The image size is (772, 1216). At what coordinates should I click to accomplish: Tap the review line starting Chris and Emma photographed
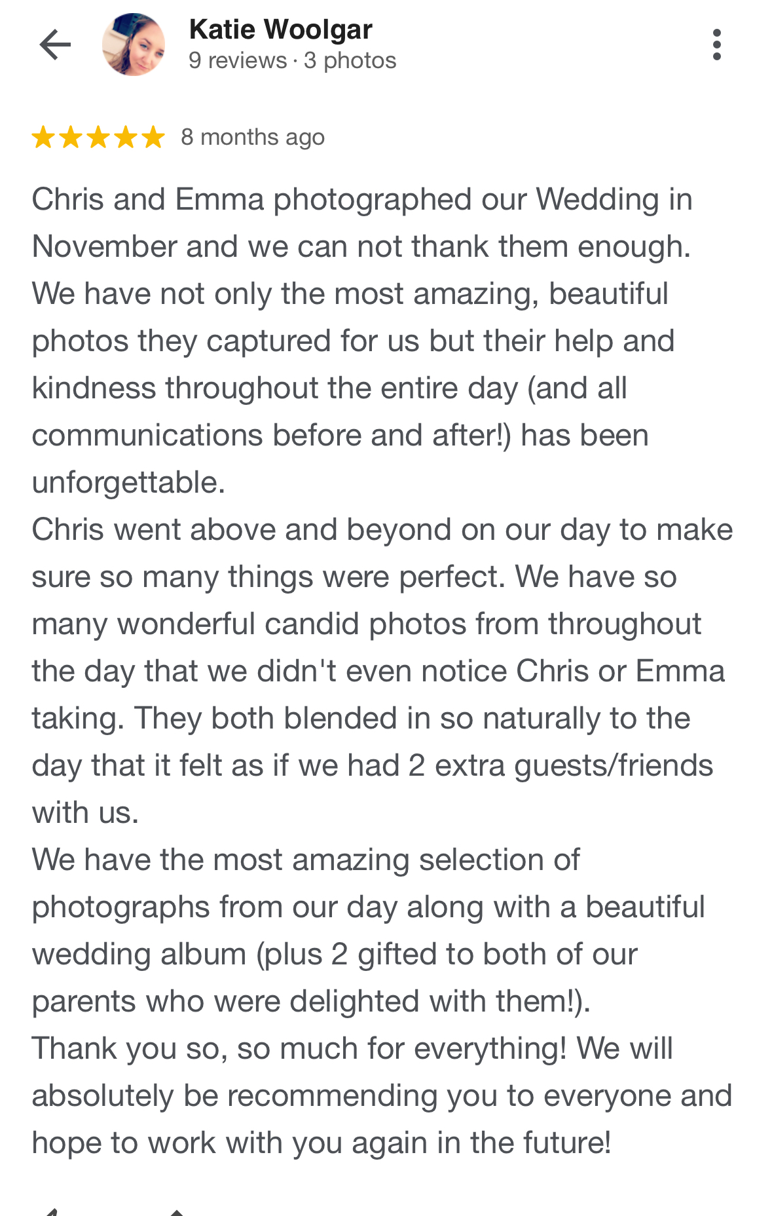(x=362, y=200)
